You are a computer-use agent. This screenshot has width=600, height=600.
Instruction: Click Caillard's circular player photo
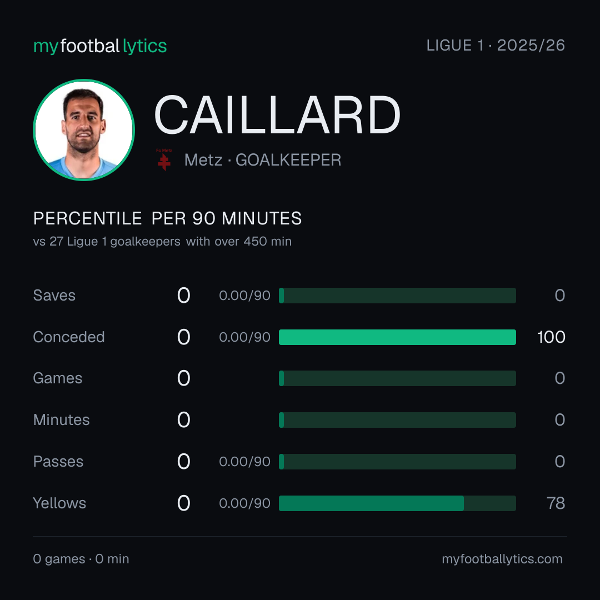point(84,129)
